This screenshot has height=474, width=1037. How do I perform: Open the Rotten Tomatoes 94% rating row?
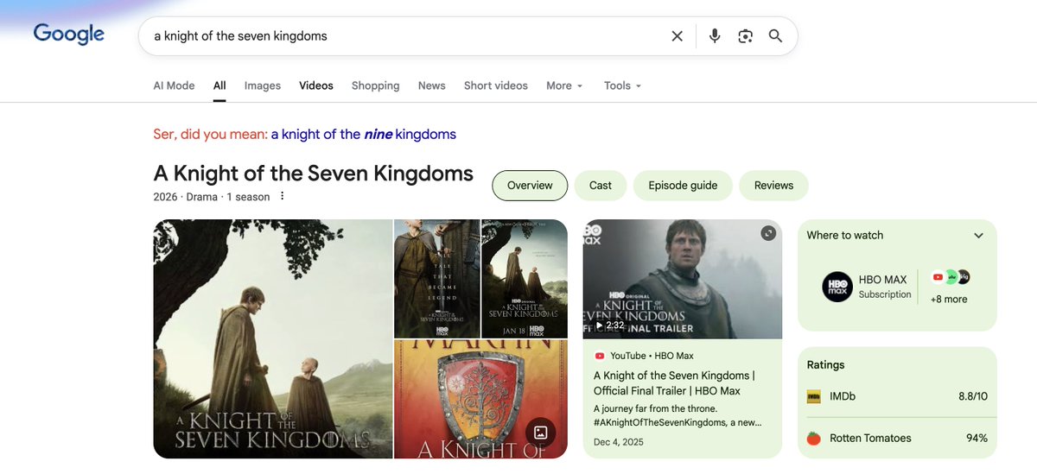point(897,439)
